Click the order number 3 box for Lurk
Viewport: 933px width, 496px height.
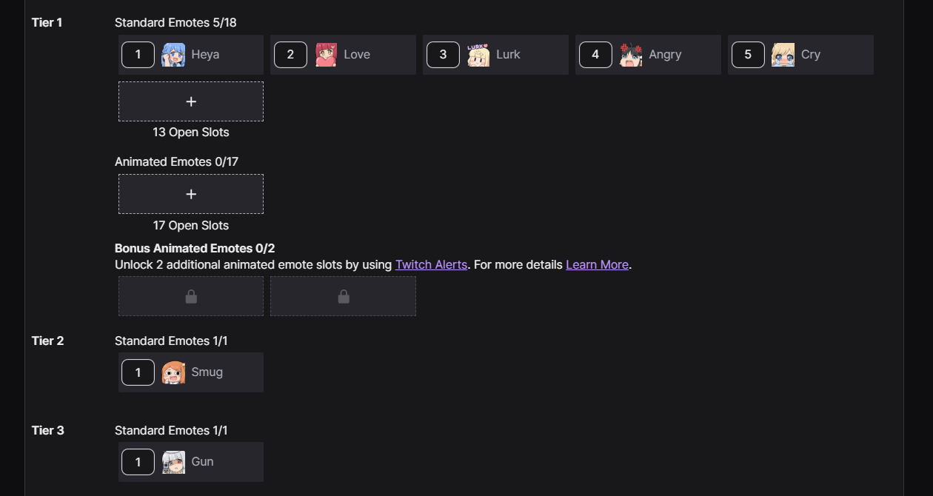pyautogui.click(x=443, y=55)
